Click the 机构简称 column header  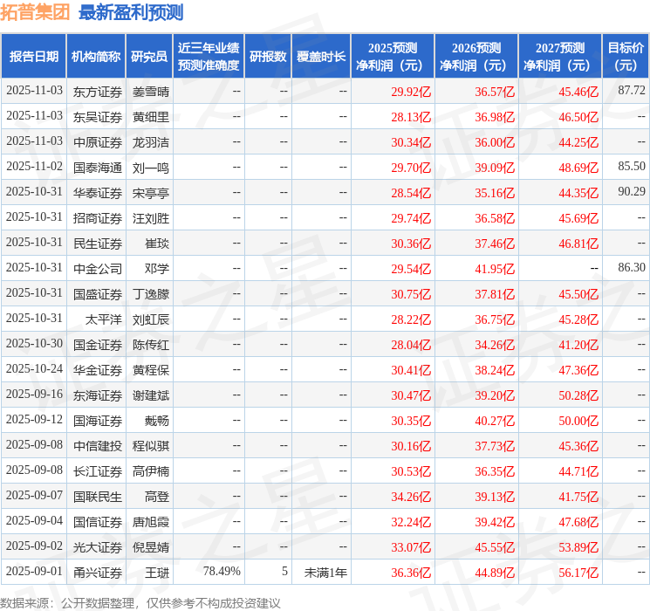[x=96, y=56]
